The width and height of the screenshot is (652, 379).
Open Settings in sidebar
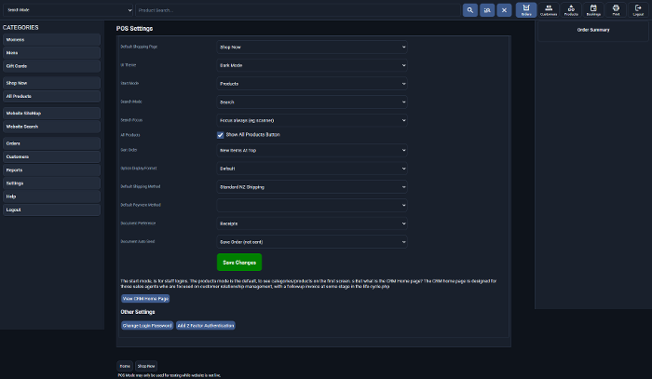(x=51, y=183)
